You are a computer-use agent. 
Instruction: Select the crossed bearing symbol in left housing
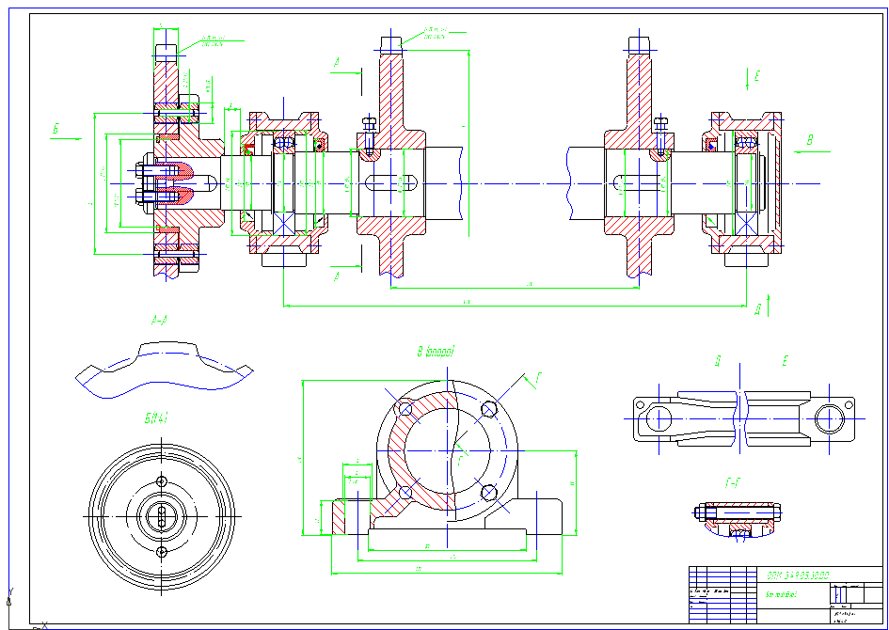pyautogui.click(x=284, y=222)
